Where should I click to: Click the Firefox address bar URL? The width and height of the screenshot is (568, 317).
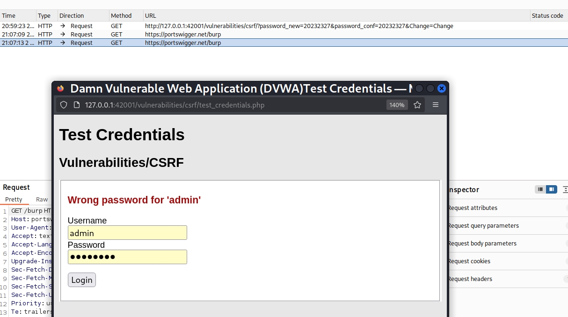[x=175, y=105]
